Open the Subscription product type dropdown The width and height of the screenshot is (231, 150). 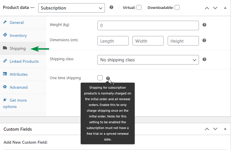click(71, 8)
